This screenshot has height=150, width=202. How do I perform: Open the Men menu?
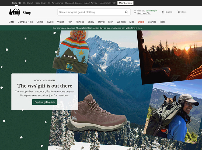coord(111,22)
